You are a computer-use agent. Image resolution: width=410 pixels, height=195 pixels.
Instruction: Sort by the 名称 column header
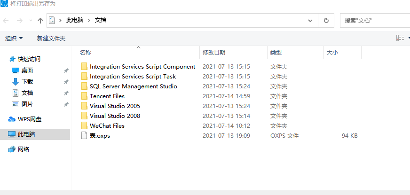86,53
